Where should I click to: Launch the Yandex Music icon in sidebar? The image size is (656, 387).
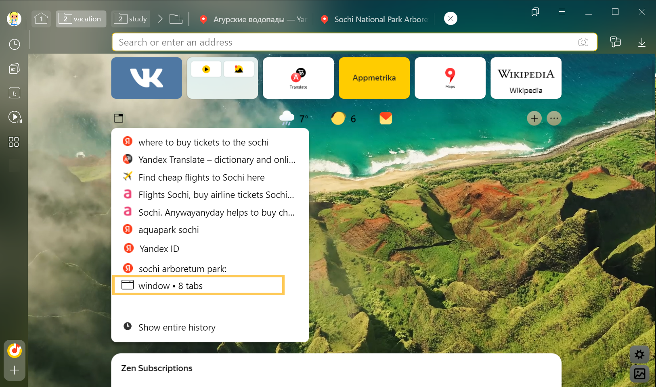(15, 351)
